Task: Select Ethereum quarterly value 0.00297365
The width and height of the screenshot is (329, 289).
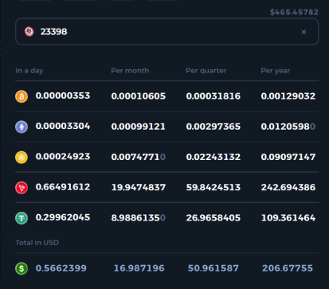Action: pyautogui.click(x=213, y=127)
